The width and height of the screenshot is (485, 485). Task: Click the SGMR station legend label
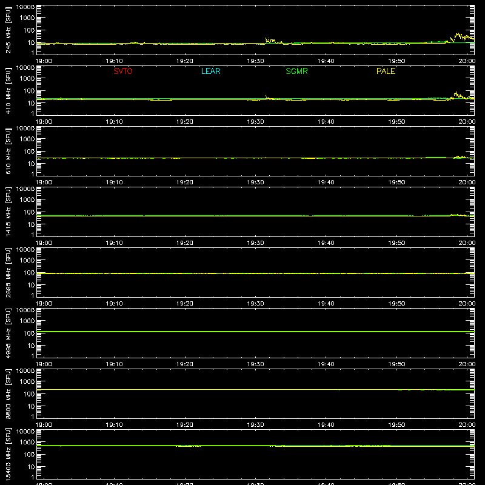point(296,71)
